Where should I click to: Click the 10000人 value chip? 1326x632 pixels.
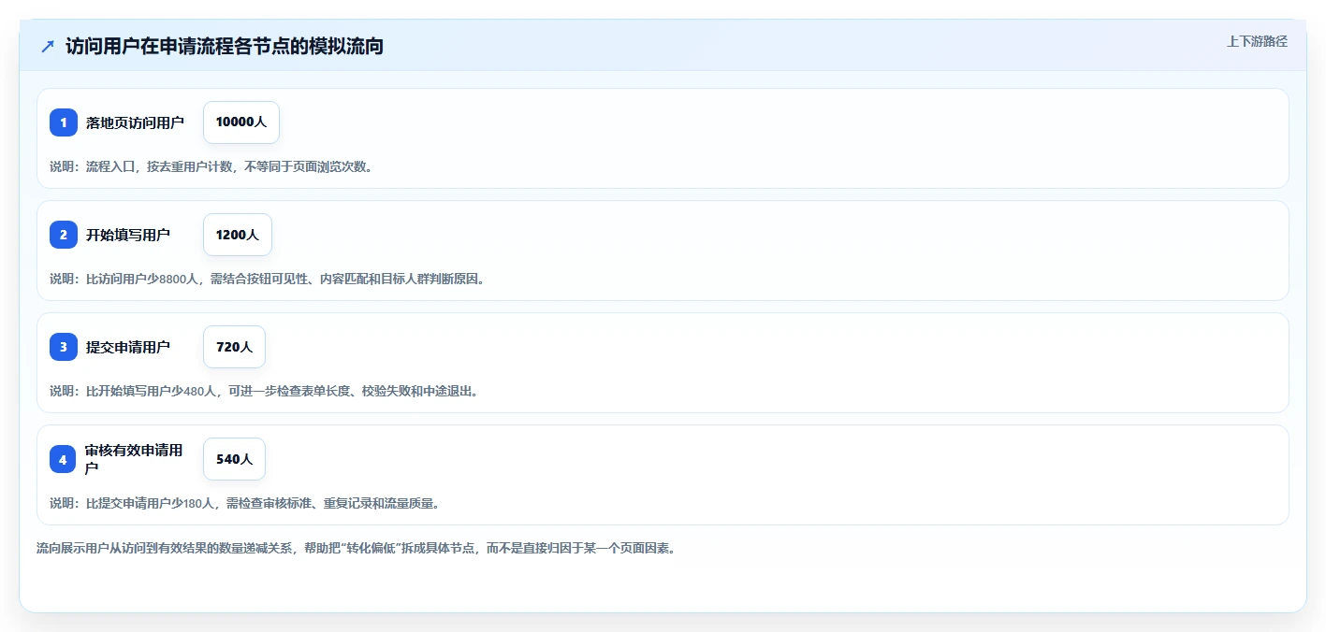tap(241, 122)
